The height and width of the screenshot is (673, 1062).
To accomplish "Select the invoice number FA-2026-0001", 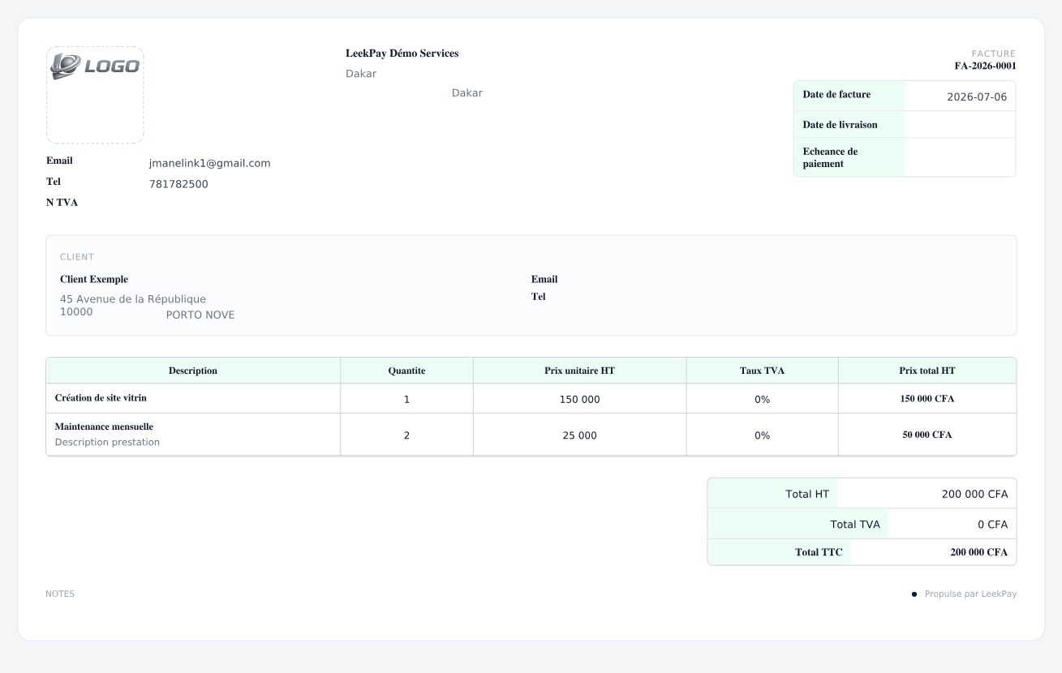I will click(x=985, y=66).
